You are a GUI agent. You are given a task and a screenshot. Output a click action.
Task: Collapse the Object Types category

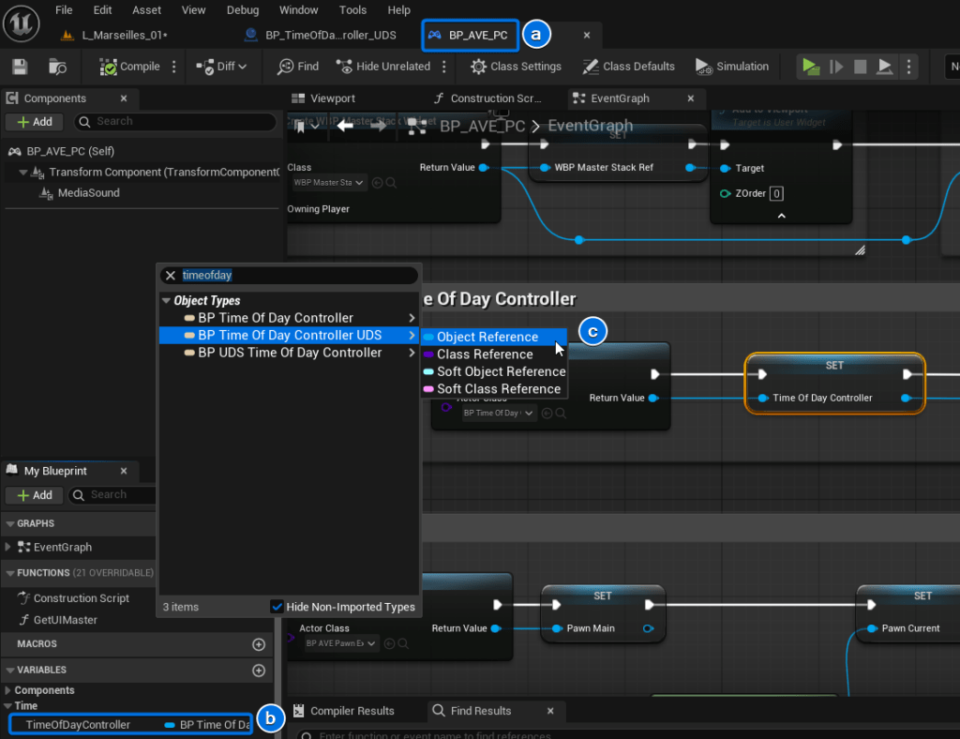pos(166,301)
